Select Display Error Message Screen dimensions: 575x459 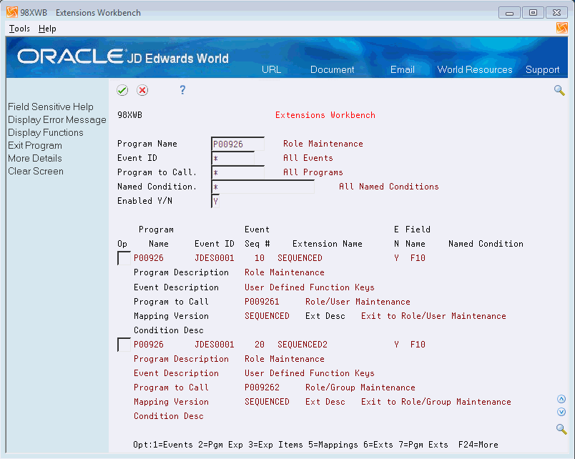(57, 120)
